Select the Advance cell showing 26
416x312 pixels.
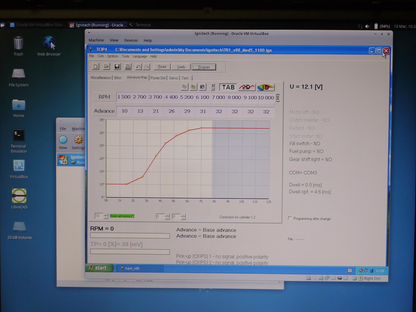[x=172, y=111]
